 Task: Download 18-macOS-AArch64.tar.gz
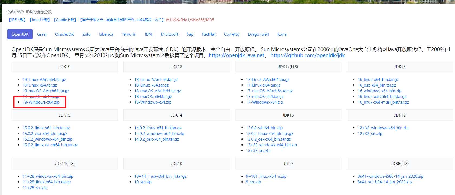tap(158, 91)
